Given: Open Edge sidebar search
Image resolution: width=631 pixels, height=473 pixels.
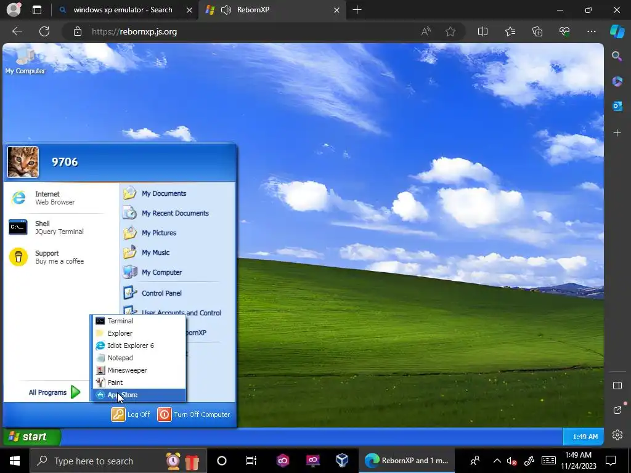Looking at the screenshot, I should [x=617, y=56].
